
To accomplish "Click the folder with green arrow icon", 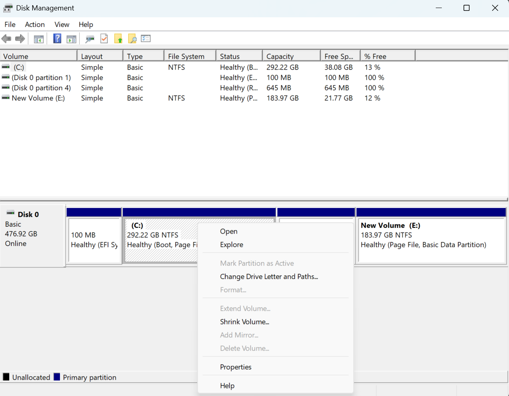I will (x=118, y=39).
